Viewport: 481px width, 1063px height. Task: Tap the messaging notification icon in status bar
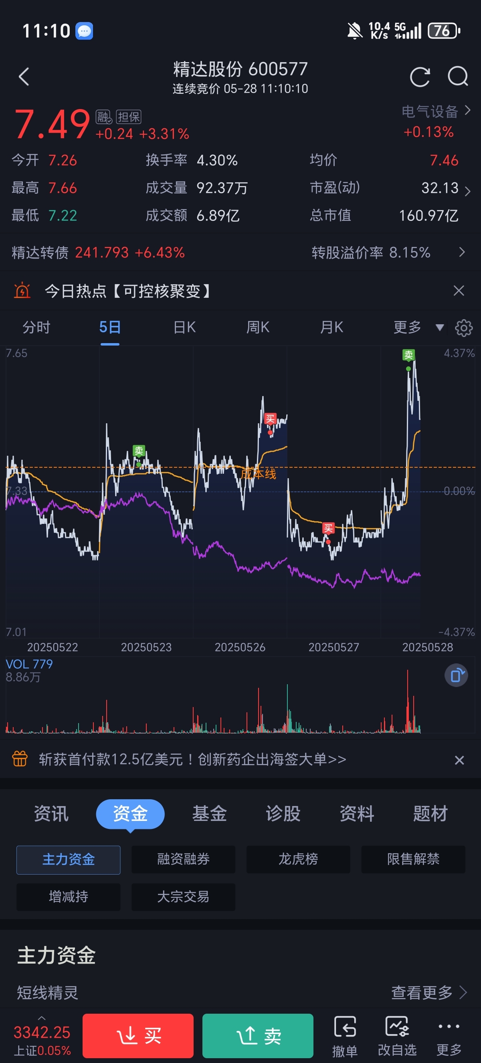tap(84, 31)
